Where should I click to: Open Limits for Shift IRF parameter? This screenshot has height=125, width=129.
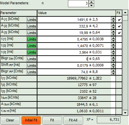[x=32, y=65]
